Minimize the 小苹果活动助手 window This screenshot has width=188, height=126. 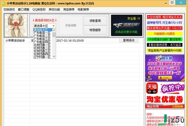[x=166, y=3]
